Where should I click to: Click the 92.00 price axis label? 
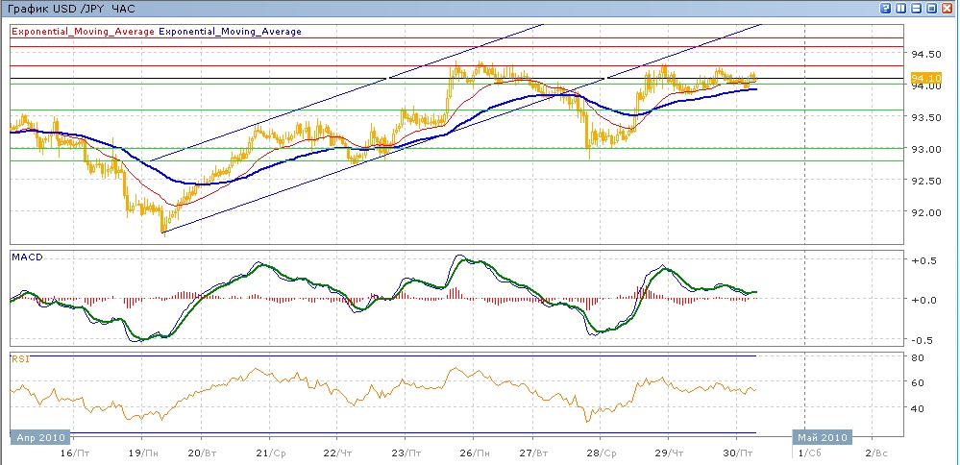pos(925,213)
